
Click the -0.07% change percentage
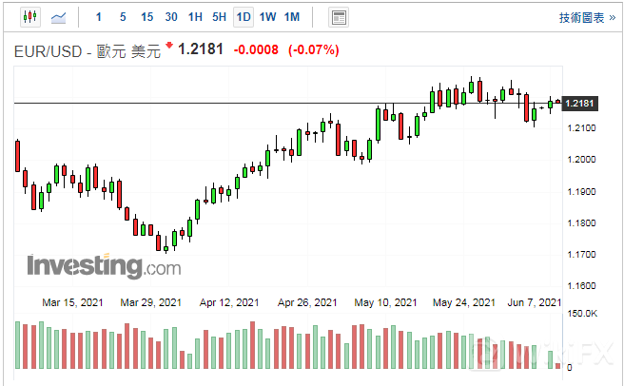tap(313, 49)
